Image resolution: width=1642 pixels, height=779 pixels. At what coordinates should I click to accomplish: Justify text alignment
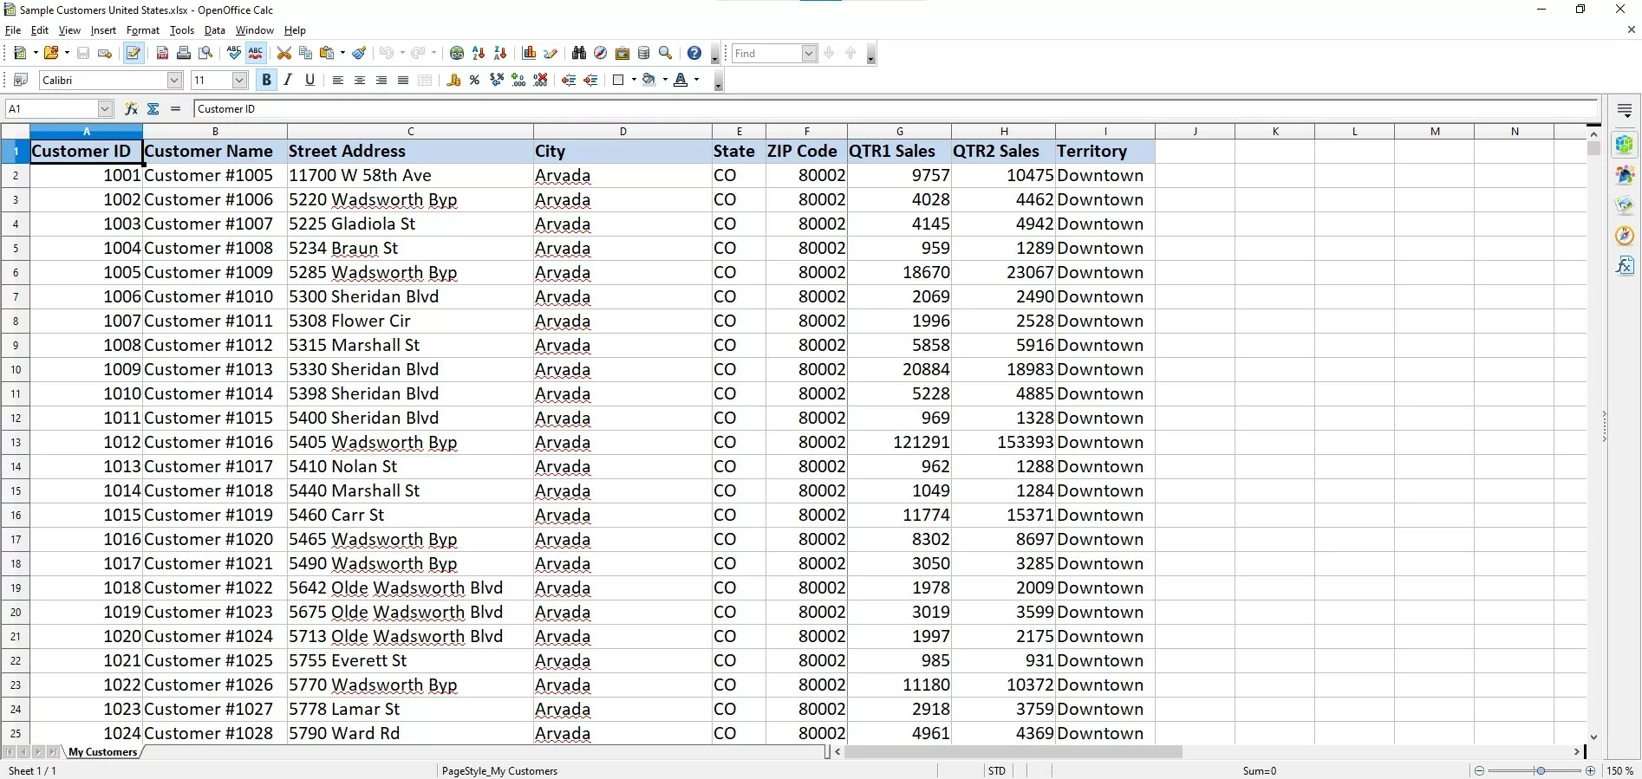pyautogui.click(x=403, y=81)
